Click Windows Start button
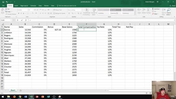176x99 pixels. (x=3, y=97)
